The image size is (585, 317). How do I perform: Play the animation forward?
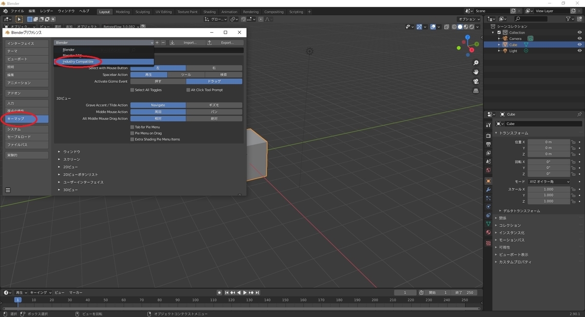[245, 293]
